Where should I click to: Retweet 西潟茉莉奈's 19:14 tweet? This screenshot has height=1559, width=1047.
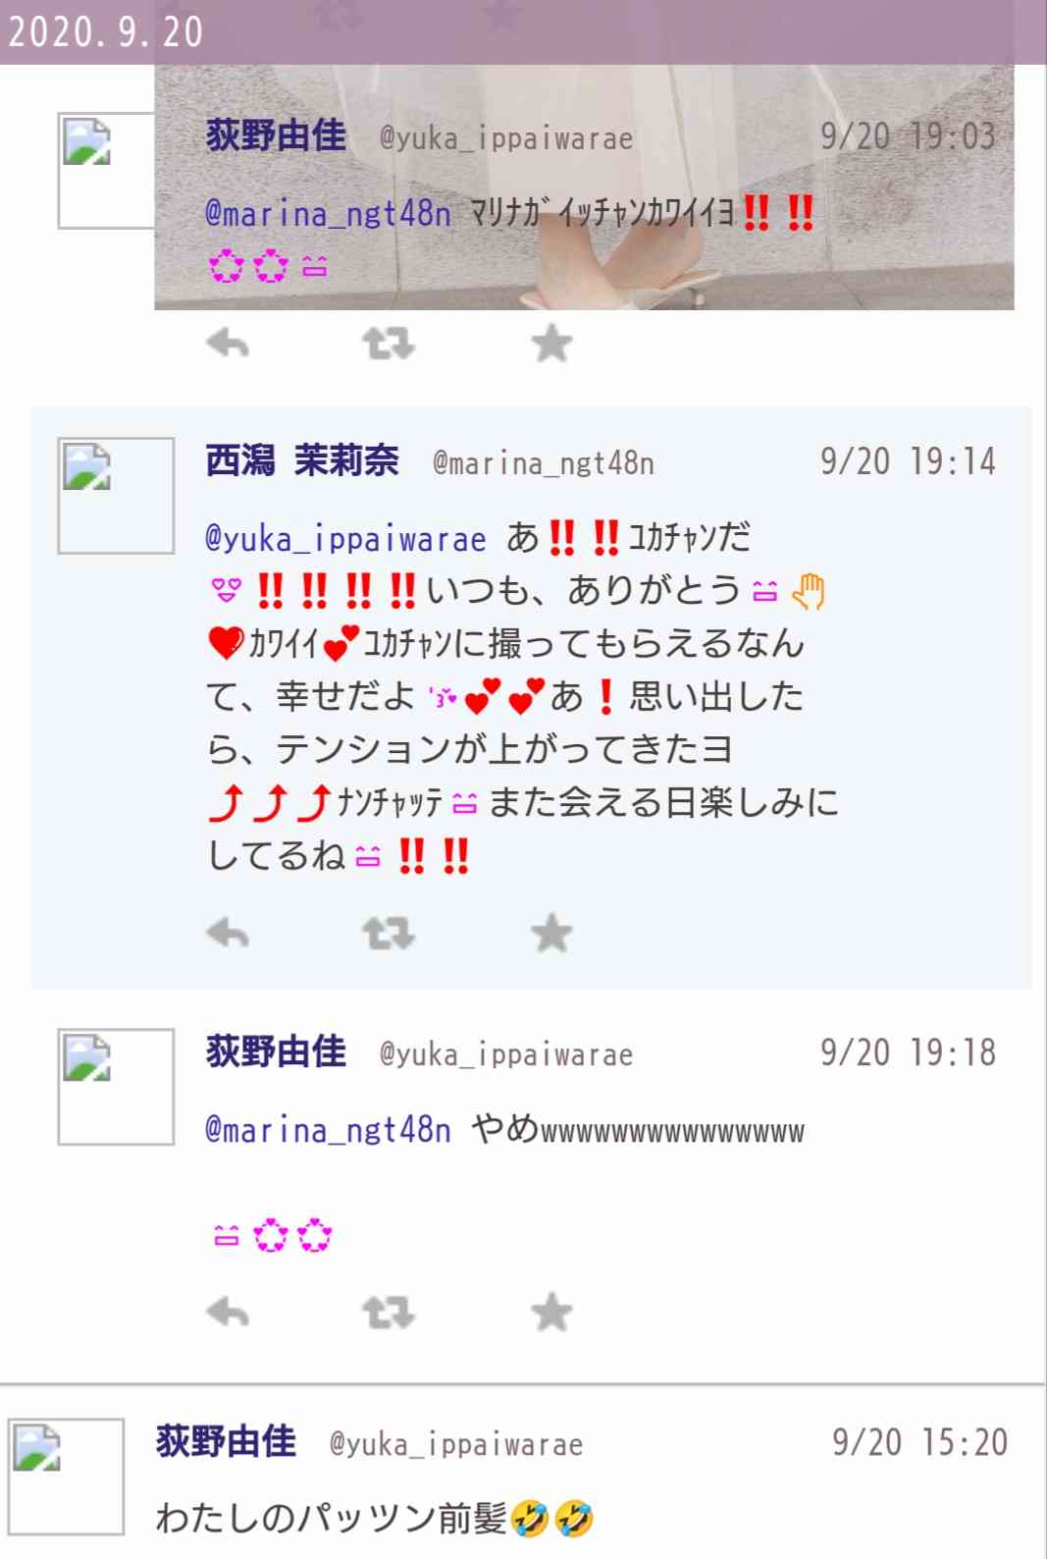389,934
